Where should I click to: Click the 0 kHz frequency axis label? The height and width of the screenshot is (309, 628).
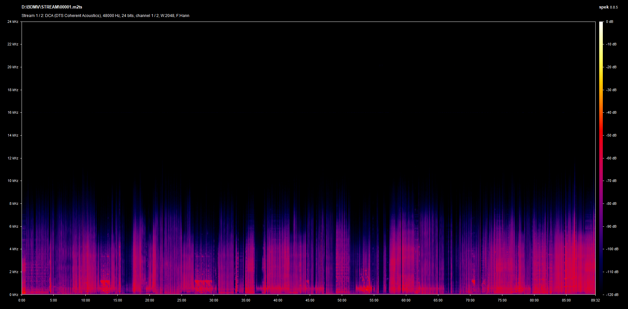point(13,295)
